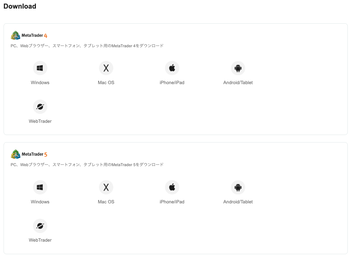Click the Download heading
The width and height of the screenshot is (351, 256).
(20, 6)
